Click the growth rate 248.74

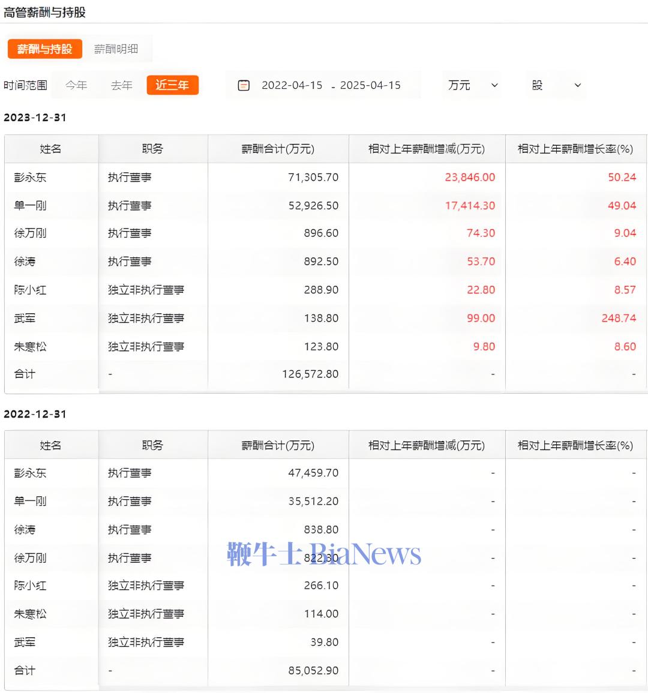click(x=619, y=318)
